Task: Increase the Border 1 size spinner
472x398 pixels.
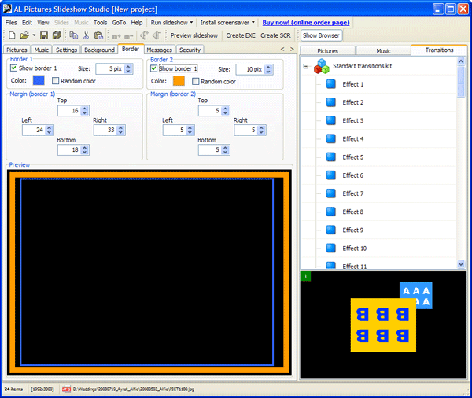Action: pyautogui.click(x=128, y=67)
